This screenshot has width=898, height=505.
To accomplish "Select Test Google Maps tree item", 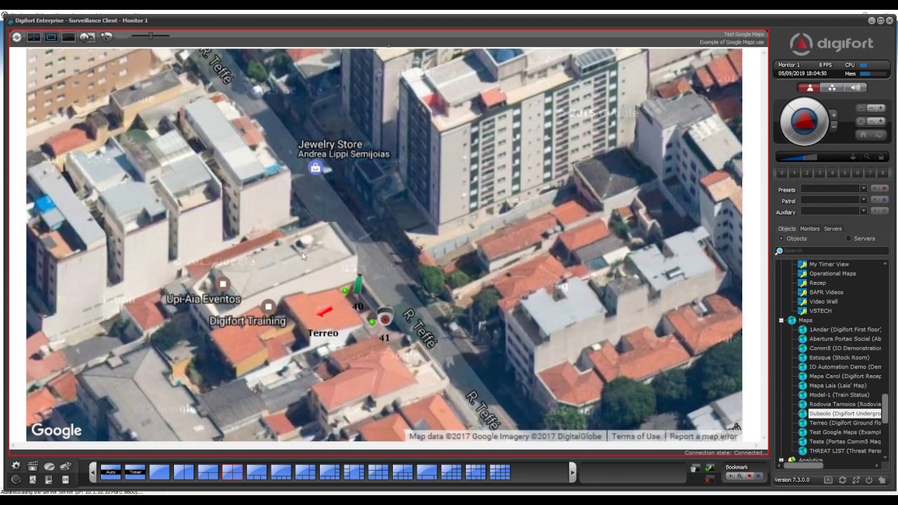I will pos(845,432).
